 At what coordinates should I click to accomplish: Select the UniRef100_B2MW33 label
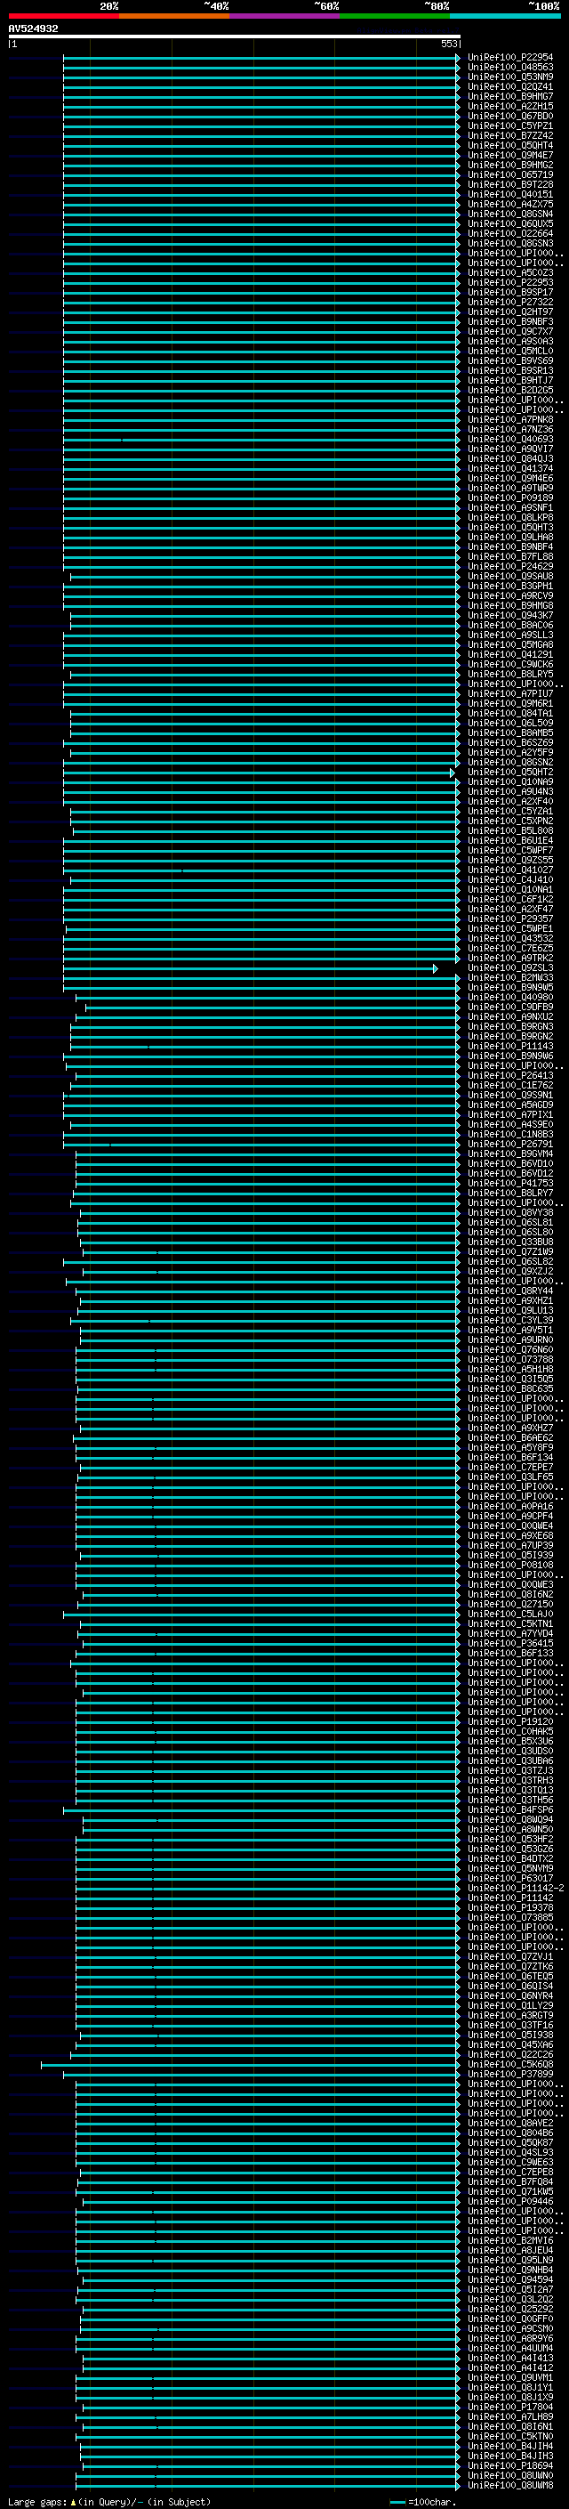pyautogui.click(x=509, y=978)
